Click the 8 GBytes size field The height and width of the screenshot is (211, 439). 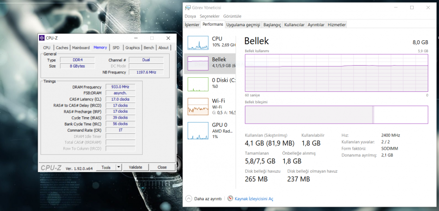[x=78, y=66]
